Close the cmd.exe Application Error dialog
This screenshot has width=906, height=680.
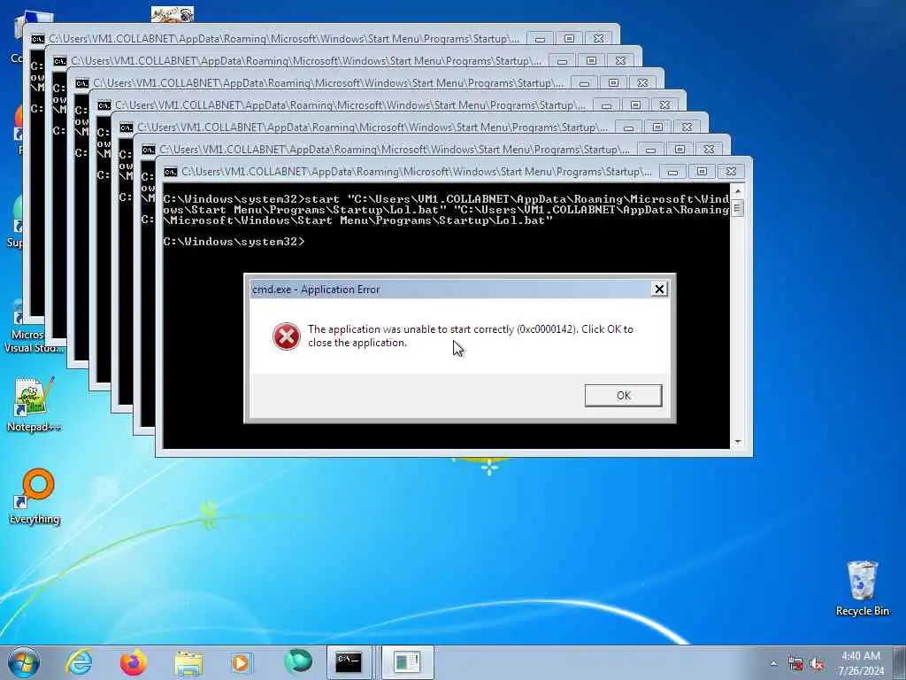(x=658, y=290)
